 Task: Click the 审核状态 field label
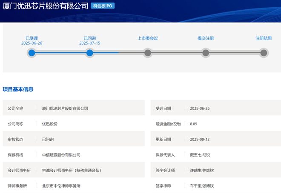tap(15, 139)
